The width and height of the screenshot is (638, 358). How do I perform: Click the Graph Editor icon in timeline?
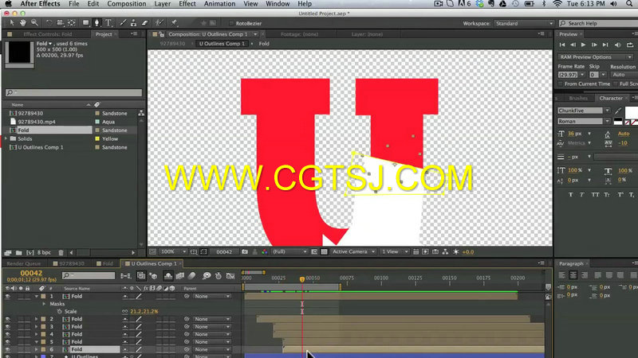[x=230, y=276]
